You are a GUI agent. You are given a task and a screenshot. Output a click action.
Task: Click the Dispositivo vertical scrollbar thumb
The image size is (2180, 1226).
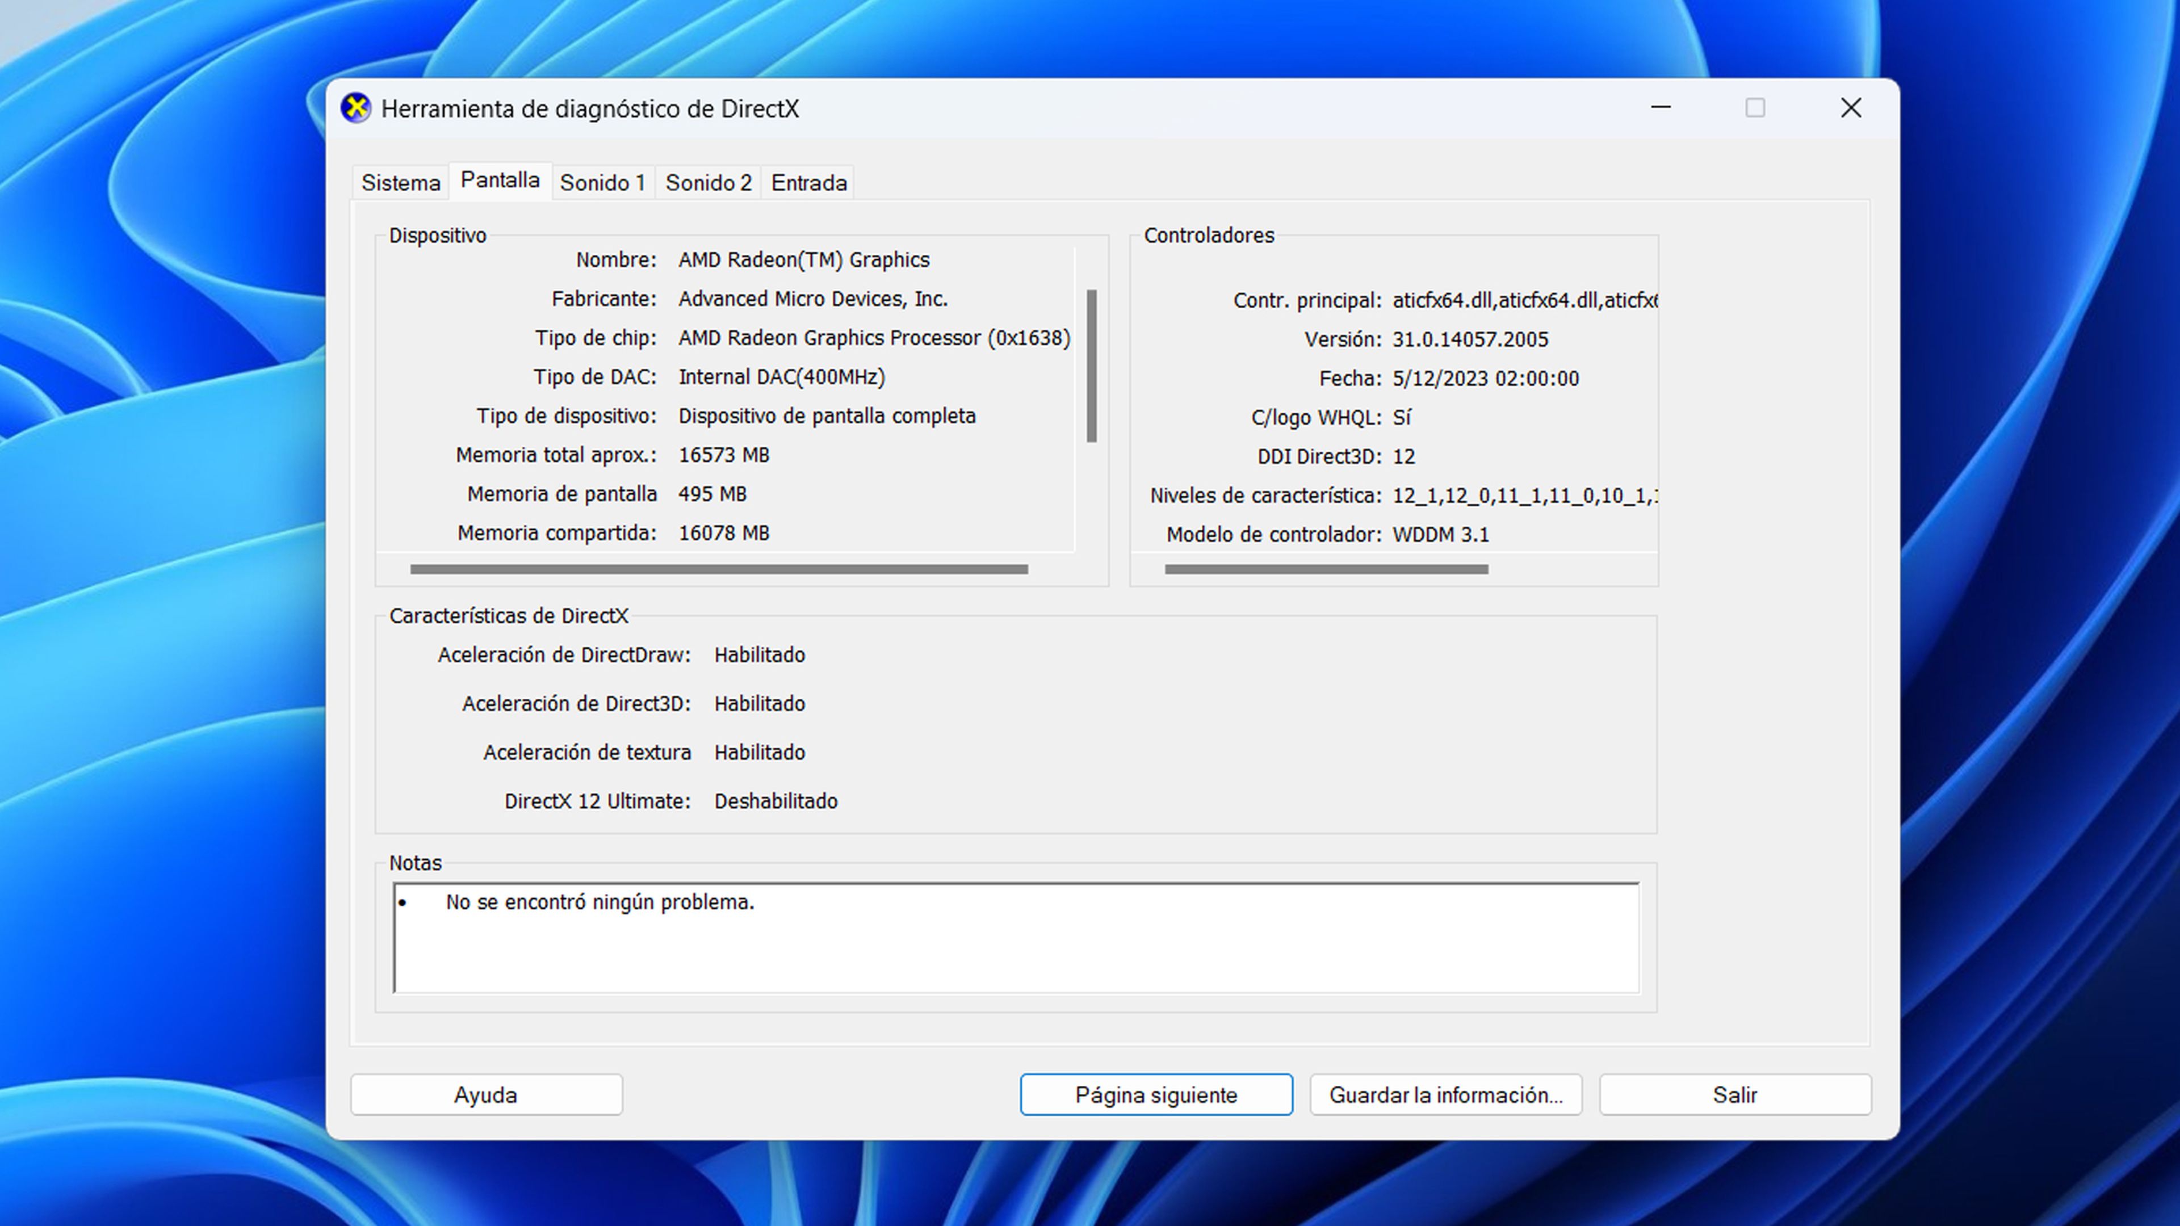1092,366
